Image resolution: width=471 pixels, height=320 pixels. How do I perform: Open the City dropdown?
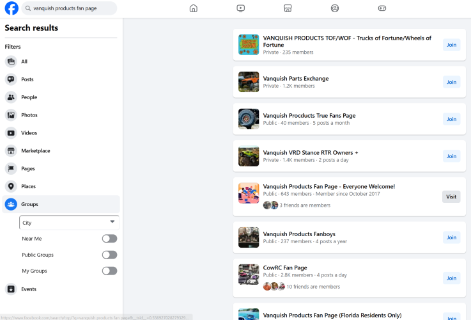click(x=69, y=223)
